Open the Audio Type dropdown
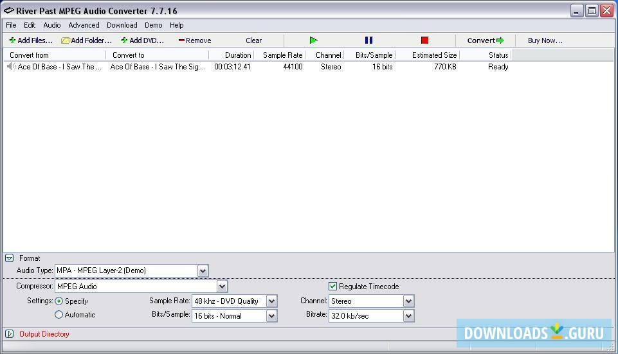Screen dimensions: 618x354 [x=203, y=271]
